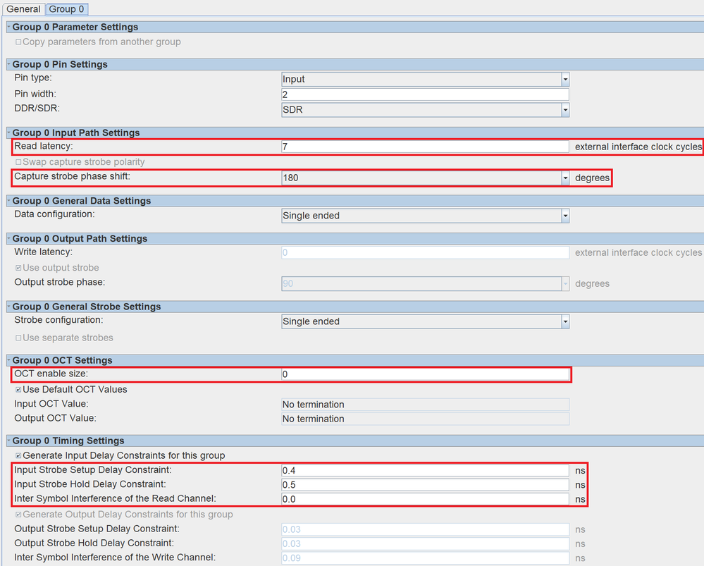The height and width of the screenshot is (566, 704).
Task: Click the OCT enable size field
Action: (x=424, y=375)
